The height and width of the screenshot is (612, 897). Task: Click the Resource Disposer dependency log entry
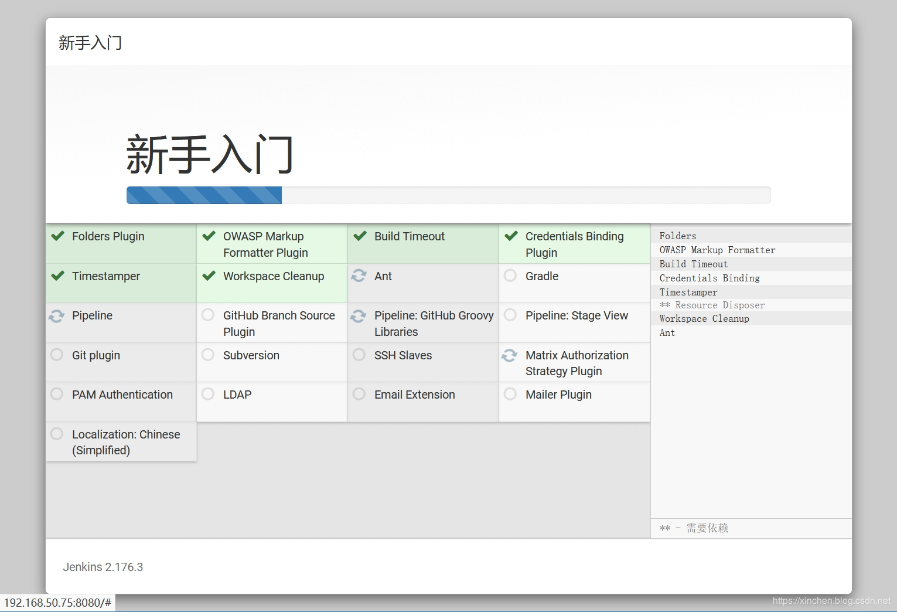point(712,305)
